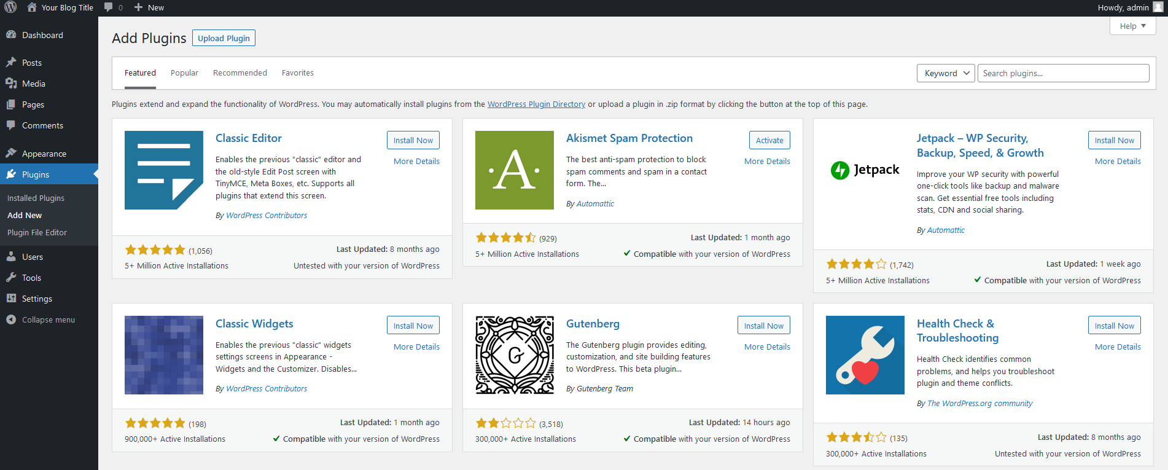Click Automattic author link under Akismet
The image size is (1168, 470).
point(595,203)
